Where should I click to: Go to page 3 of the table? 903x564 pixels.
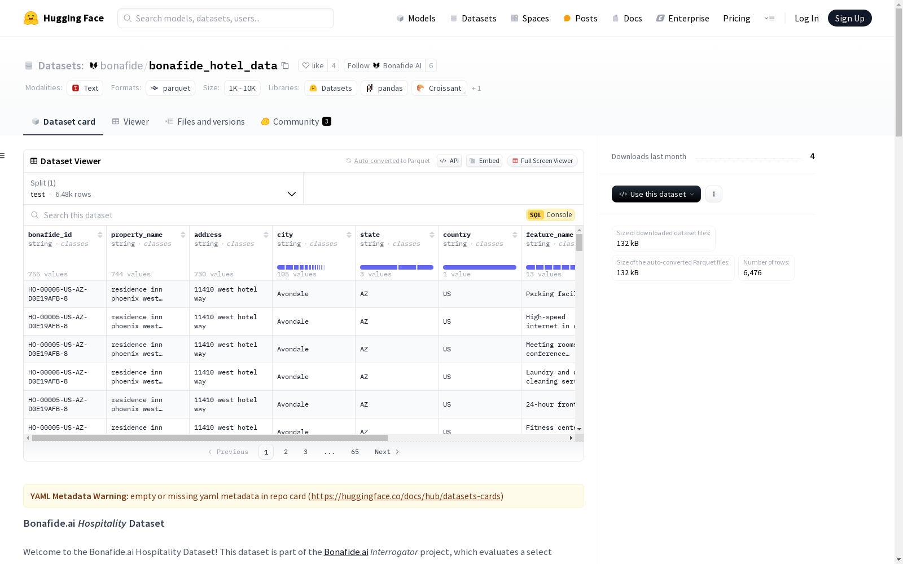(x=306, y=452)
